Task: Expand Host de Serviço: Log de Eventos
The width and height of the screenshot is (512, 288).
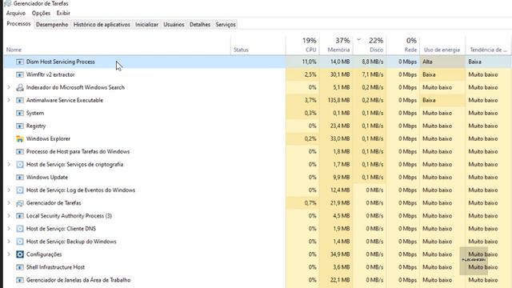Action: [x=9, y=190]
